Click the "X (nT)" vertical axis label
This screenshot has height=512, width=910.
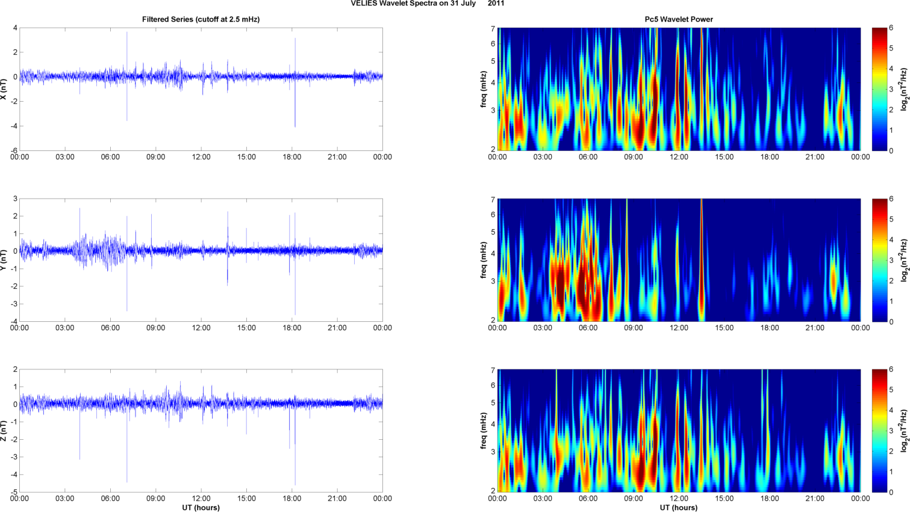click(4, 89)
